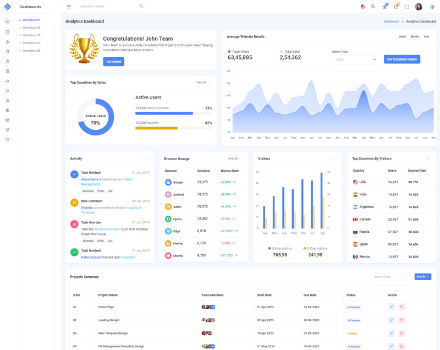This screenshot has height=350, width=440.
Task: Switch the chart range to Week
Action: point(402,36)
